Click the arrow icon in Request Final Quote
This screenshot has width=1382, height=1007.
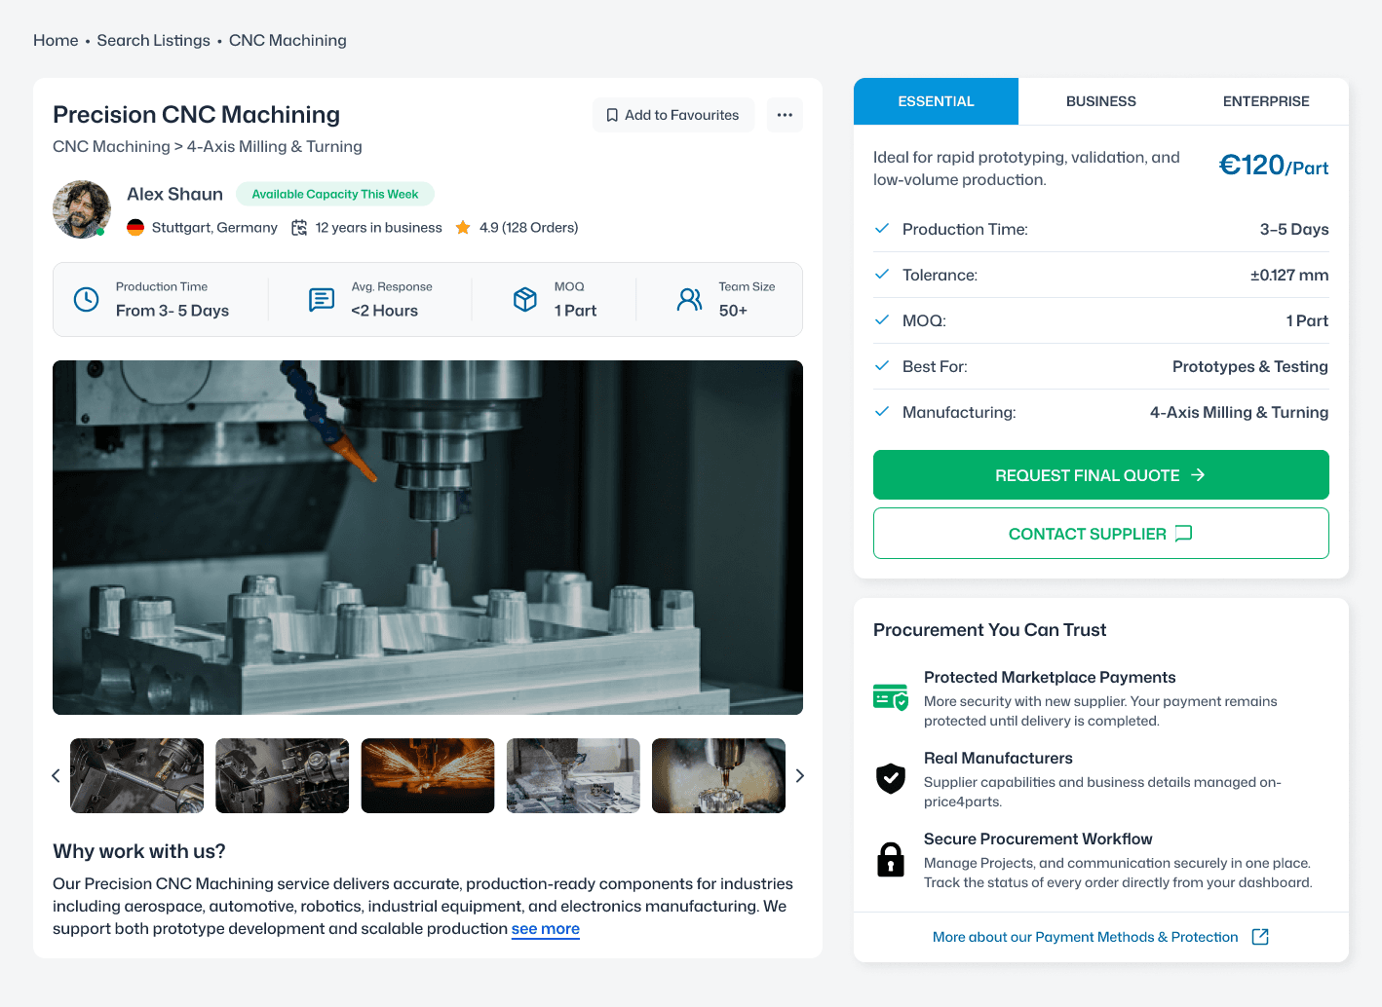click(x=1199, y=475)
